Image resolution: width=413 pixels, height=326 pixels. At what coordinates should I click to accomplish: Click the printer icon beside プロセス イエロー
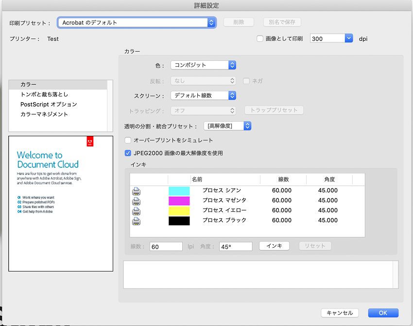136,211
